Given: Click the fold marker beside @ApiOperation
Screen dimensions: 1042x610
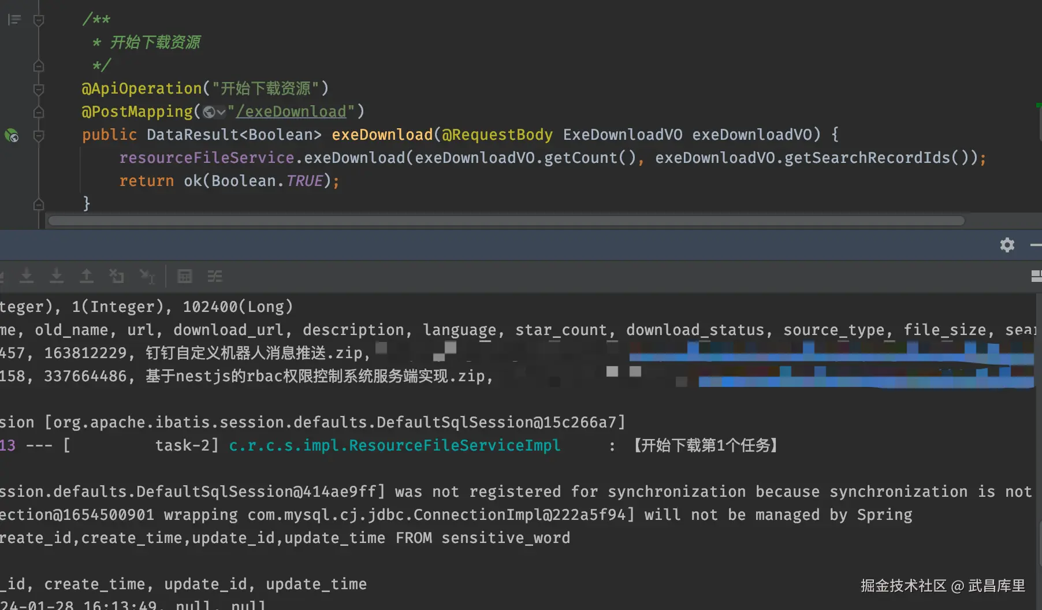Looking at the screenshot, I should coord(39,89).
